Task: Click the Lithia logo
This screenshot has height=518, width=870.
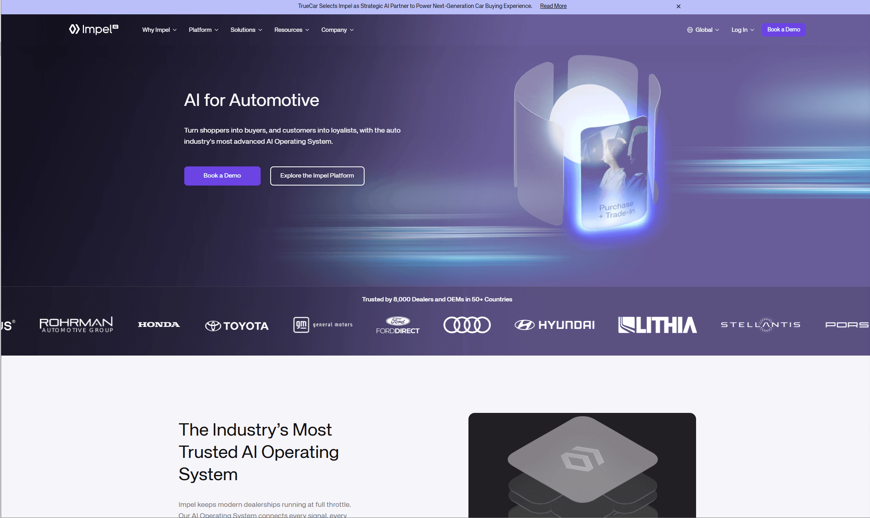Action: point(657,325)
